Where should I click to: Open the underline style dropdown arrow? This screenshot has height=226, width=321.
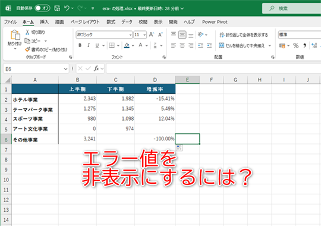coord(103,45)
